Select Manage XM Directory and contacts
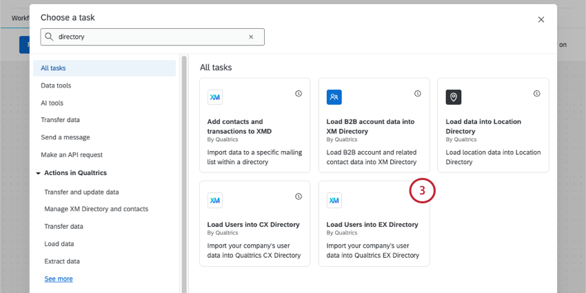The height and width of the screenshot is (293, 586). (96, 209)
